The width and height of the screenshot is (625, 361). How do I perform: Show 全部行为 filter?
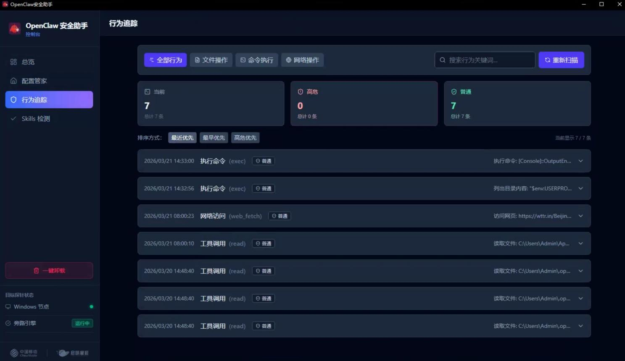tap(165, 60)
